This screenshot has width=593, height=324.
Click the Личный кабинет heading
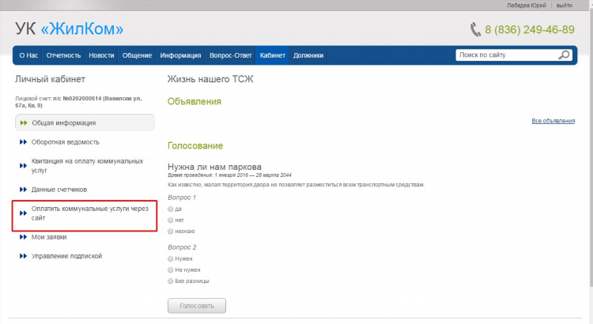click(x=50, y=79)
